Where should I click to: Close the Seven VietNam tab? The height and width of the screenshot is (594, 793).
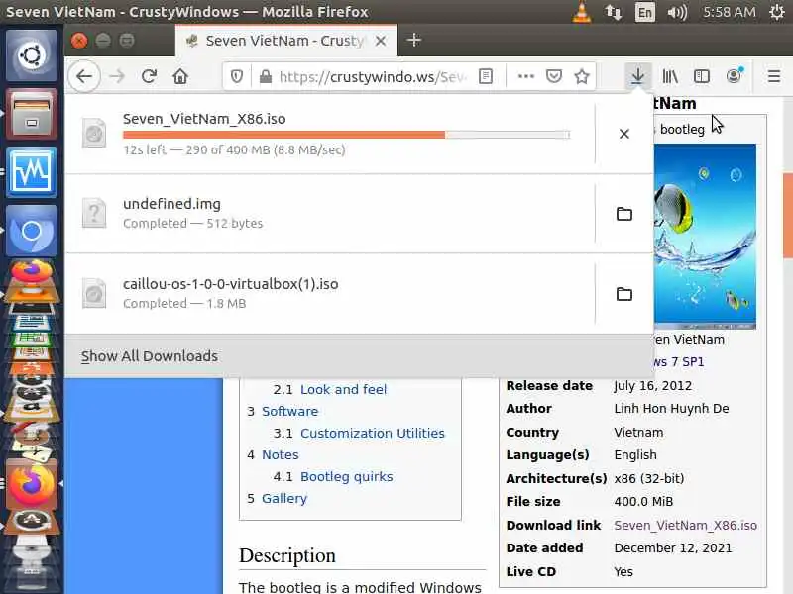coord(381,41)
